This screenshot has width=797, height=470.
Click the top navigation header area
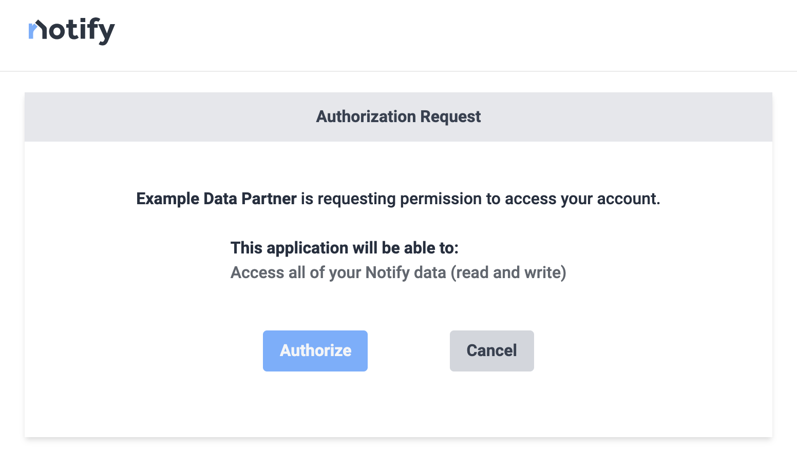tap(398, 35)
